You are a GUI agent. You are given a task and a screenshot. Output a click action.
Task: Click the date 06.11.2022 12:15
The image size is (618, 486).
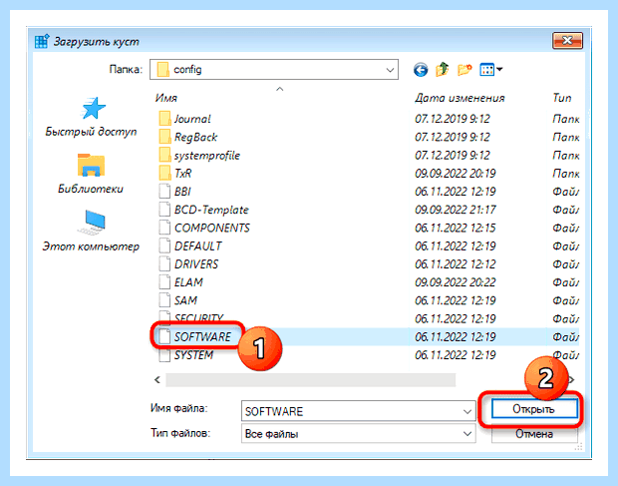tap(456, 228)
